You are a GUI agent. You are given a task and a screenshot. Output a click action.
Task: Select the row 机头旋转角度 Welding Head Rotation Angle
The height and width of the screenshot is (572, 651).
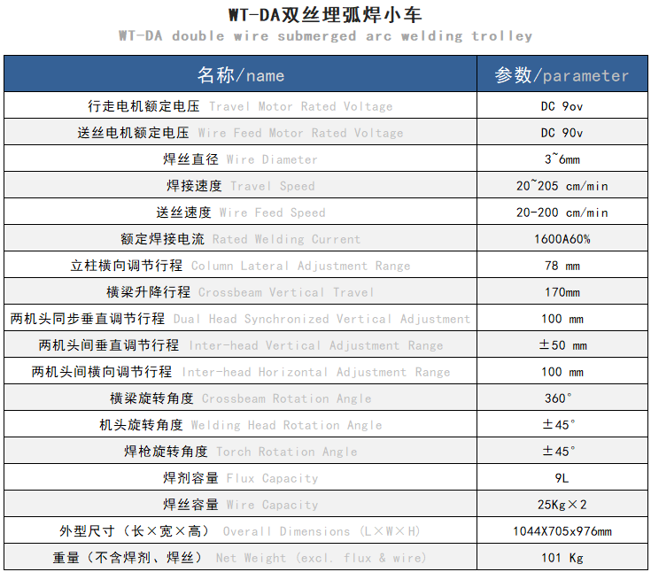(326, 424)
